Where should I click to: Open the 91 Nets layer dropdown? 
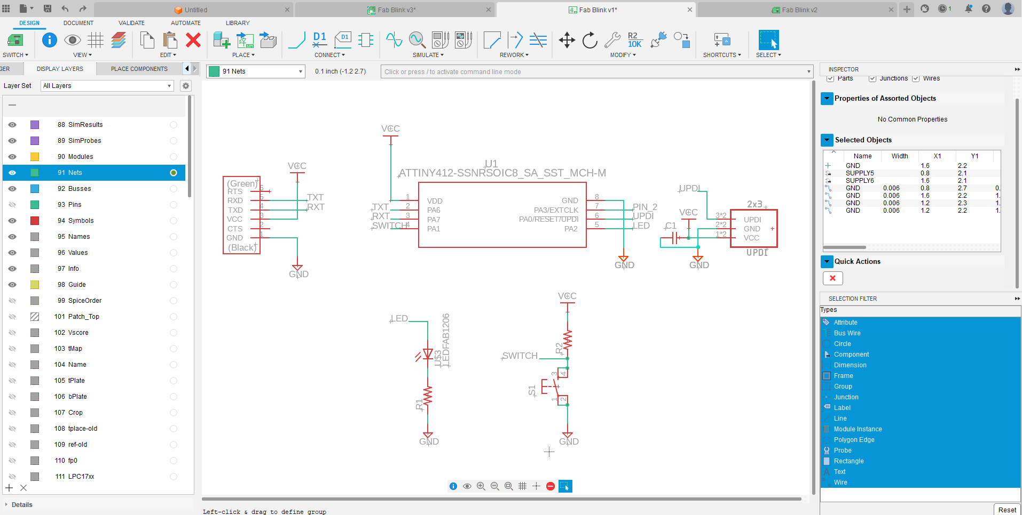click(256, 71)
